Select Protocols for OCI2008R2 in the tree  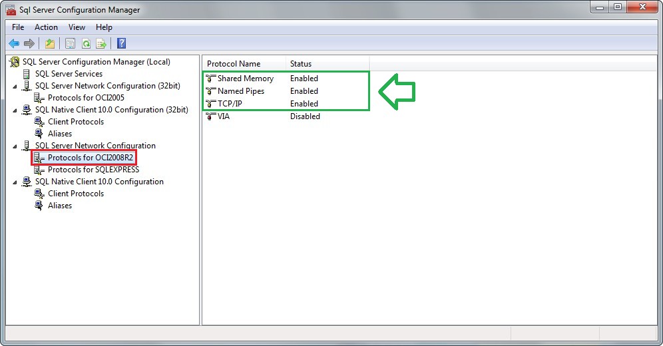point(90,158)
